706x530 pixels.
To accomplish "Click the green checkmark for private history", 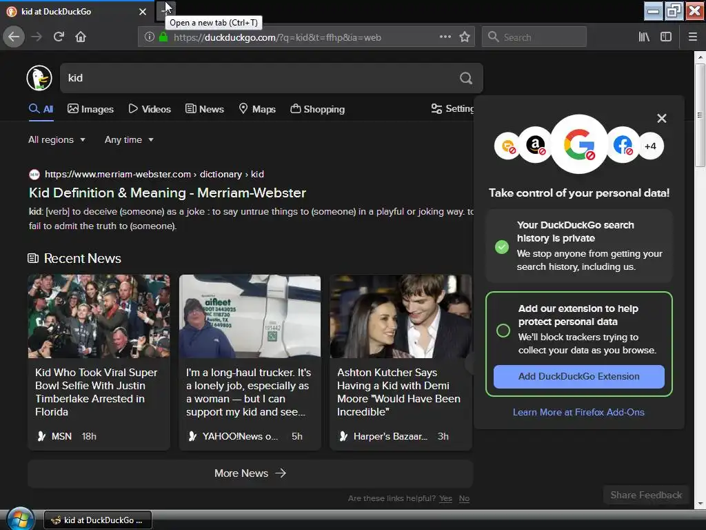I will 502,247.
